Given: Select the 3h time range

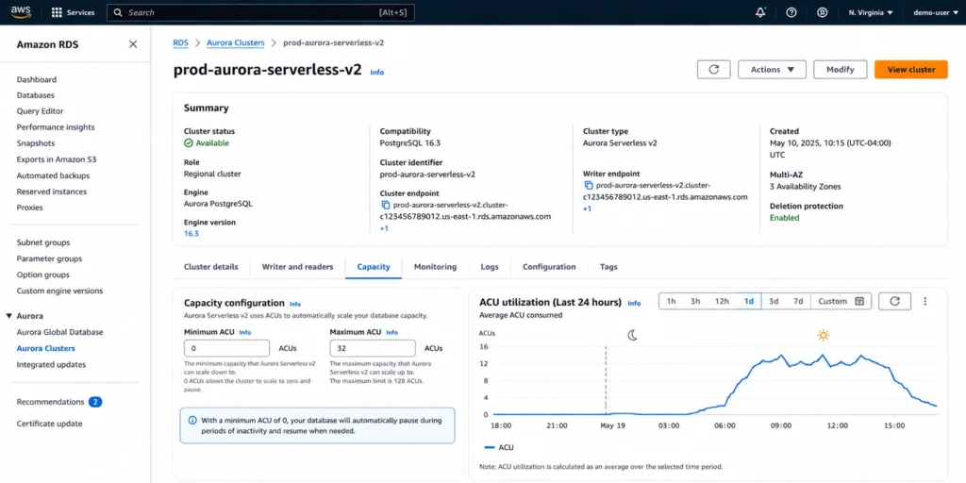Looking at the screenshot, I should (x=695, y=301).
